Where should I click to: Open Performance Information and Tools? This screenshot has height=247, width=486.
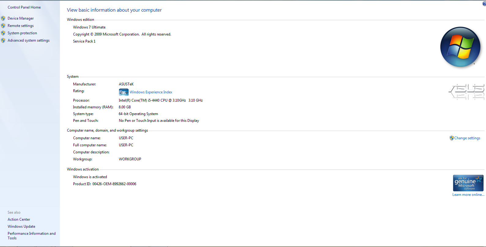click(x=31, y=236)
